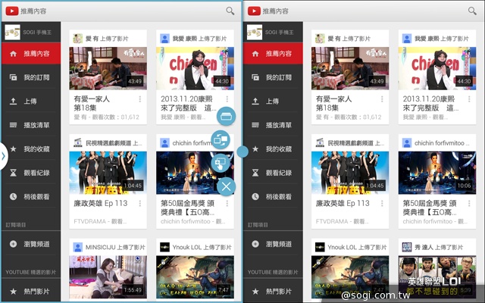This screenshot has width=485, height=303.
Task: Click the YouTube logo in the left window
Action: [x=11, y=11]
